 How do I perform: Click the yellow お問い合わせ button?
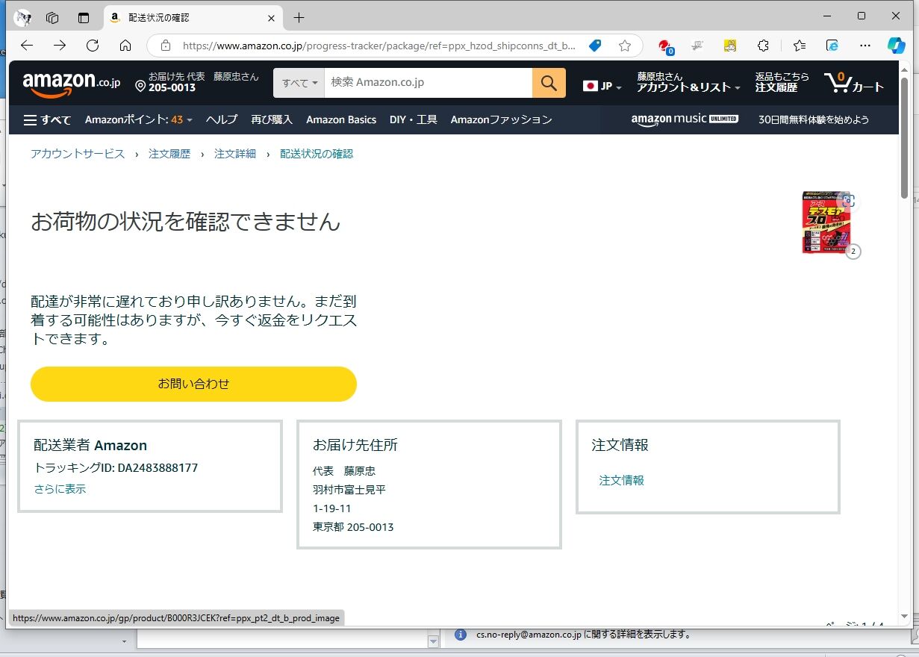[x=193, y=384]
